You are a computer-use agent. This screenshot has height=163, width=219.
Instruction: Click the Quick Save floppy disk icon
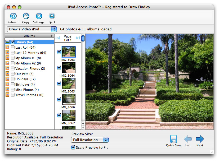[x=174, y=139]
